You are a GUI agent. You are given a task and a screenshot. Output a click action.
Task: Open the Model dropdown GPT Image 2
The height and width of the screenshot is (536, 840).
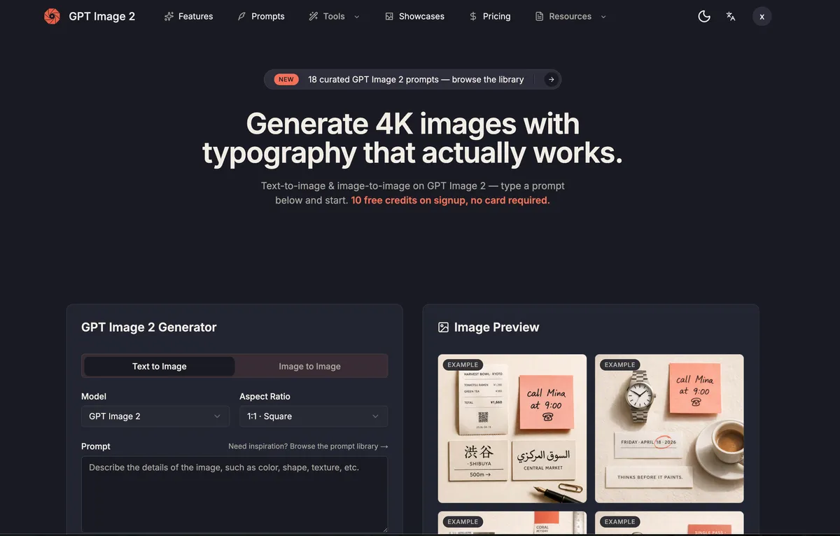tap(155, 416)
